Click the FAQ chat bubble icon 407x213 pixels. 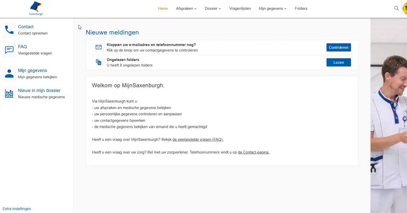click(9, 50)
